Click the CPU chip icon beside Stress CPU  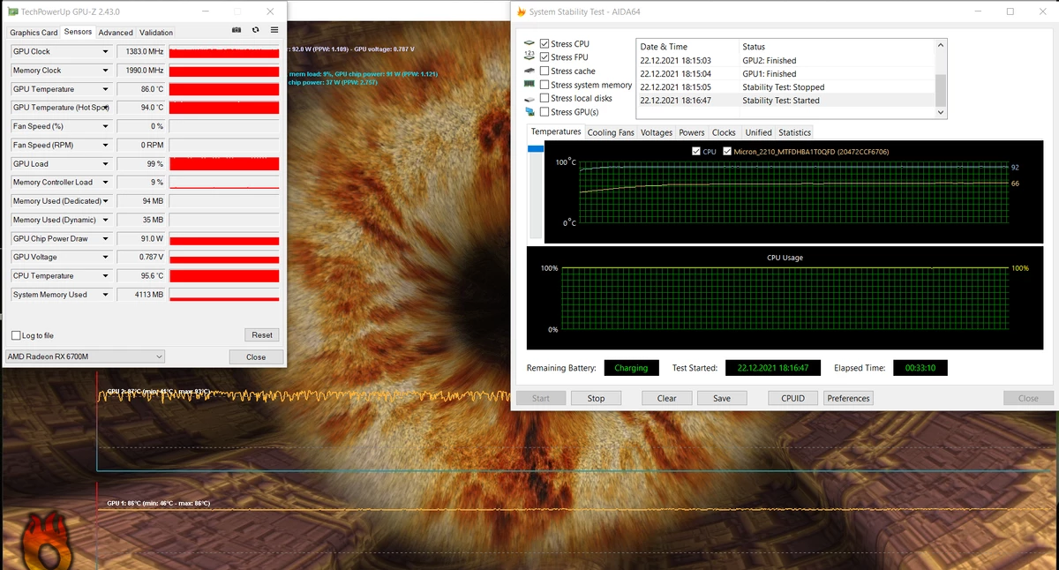click(530, 43)
